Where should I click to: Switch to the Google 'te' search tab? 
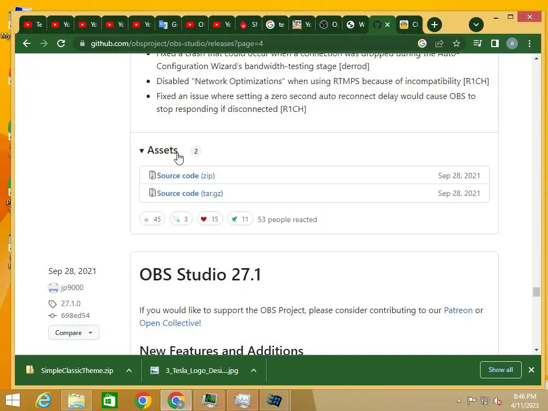275,25
